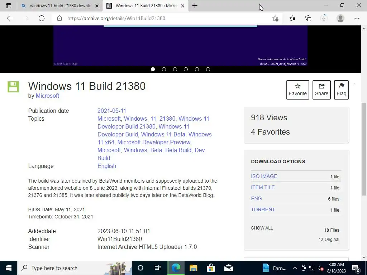367x275 pixels.
Task: Click the 4 Favorites text
Action: pos(270,132)
